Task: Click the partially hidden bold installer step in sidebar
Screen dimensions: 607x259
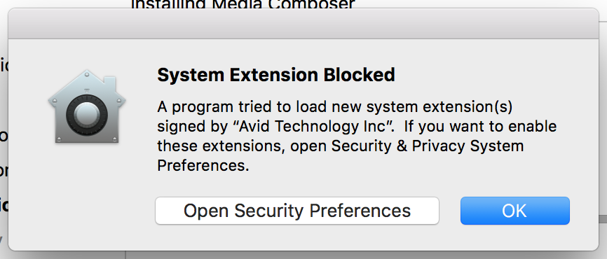Action: point(4,205)
